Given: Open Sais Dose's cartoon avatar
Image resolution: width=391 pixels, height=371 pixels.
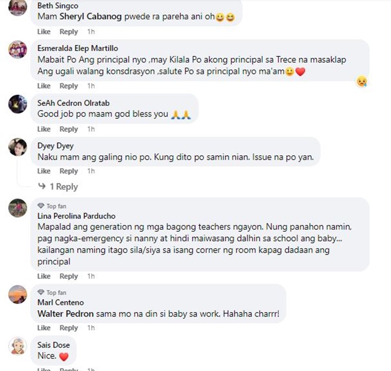Looking at the screenshot, I should (x=17, y=346).
